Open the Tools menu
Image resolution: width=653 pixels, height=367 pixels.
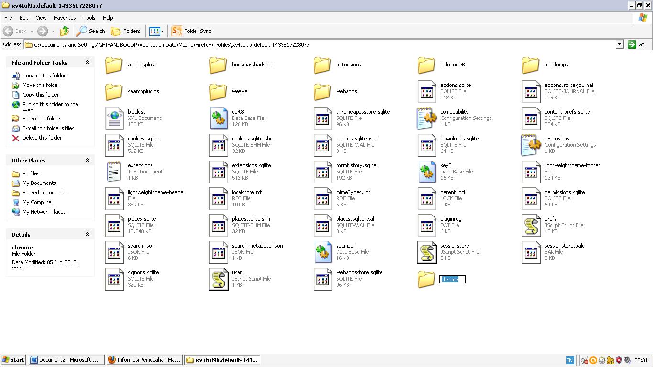point(89,18)
